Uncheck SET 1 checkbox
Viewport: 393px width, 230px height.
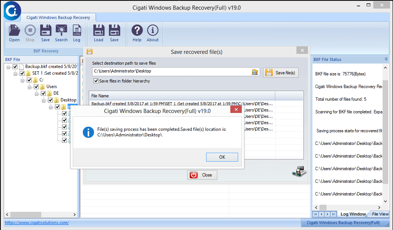[x=22, y=73]
